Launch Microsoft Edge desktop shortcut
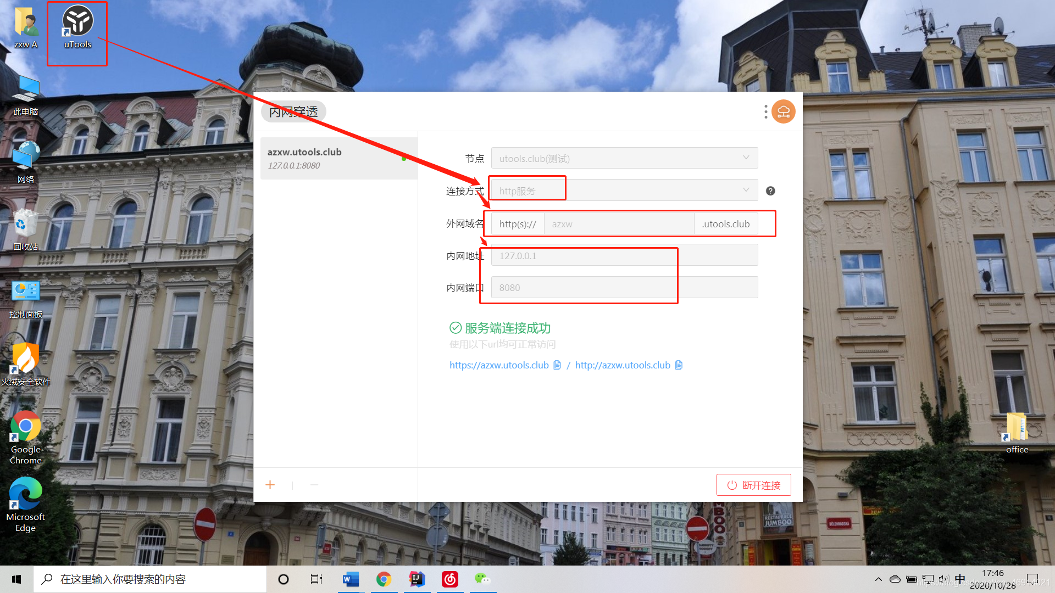 26,505
